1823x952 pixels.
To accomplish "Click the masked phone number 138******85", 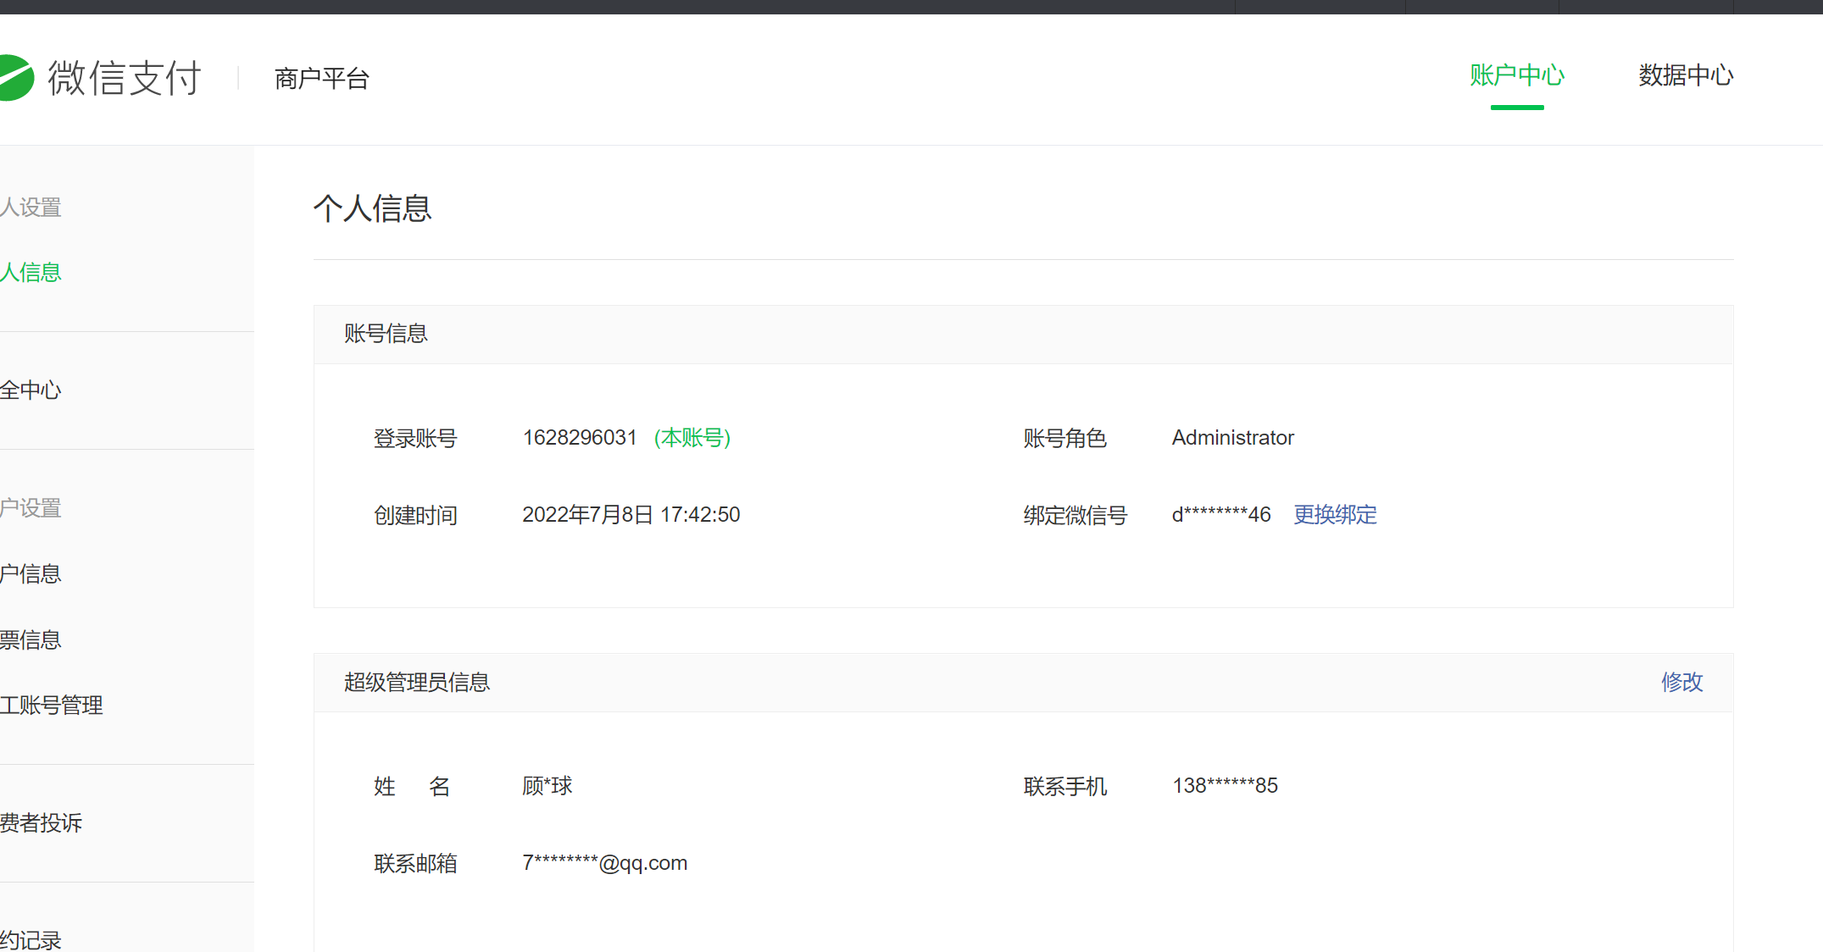I will pyautogui.click(x=1225, y=786).
